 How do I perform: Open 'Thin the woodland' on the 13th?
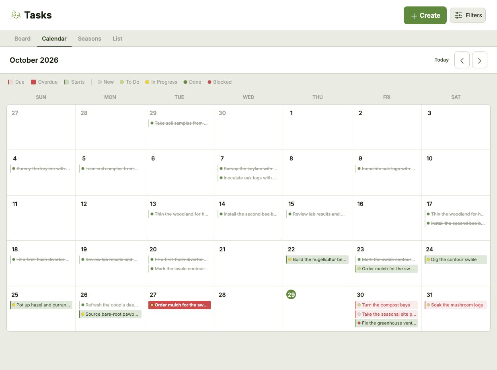[x=179, y=214]
